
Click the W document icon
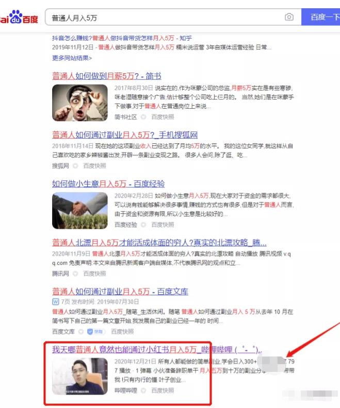(56, 301)
